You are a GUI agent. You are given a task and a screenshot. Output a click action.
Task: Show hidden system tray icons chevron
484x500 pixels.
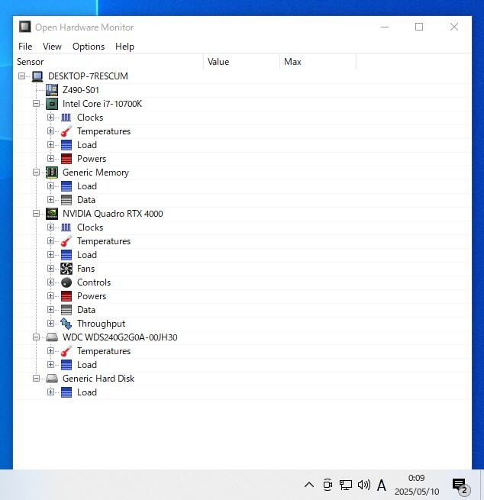[309, 485]
